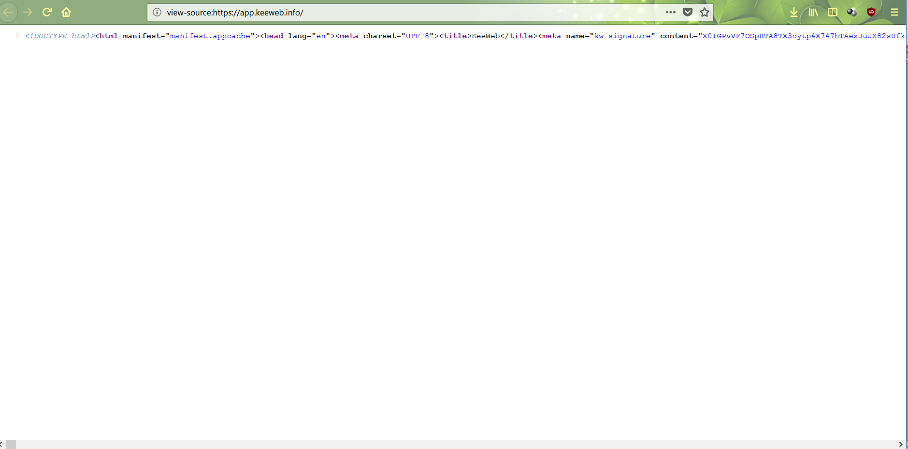Open the page actions menu
The height and width of the screenshot is (449, 908).
[671, 12]
